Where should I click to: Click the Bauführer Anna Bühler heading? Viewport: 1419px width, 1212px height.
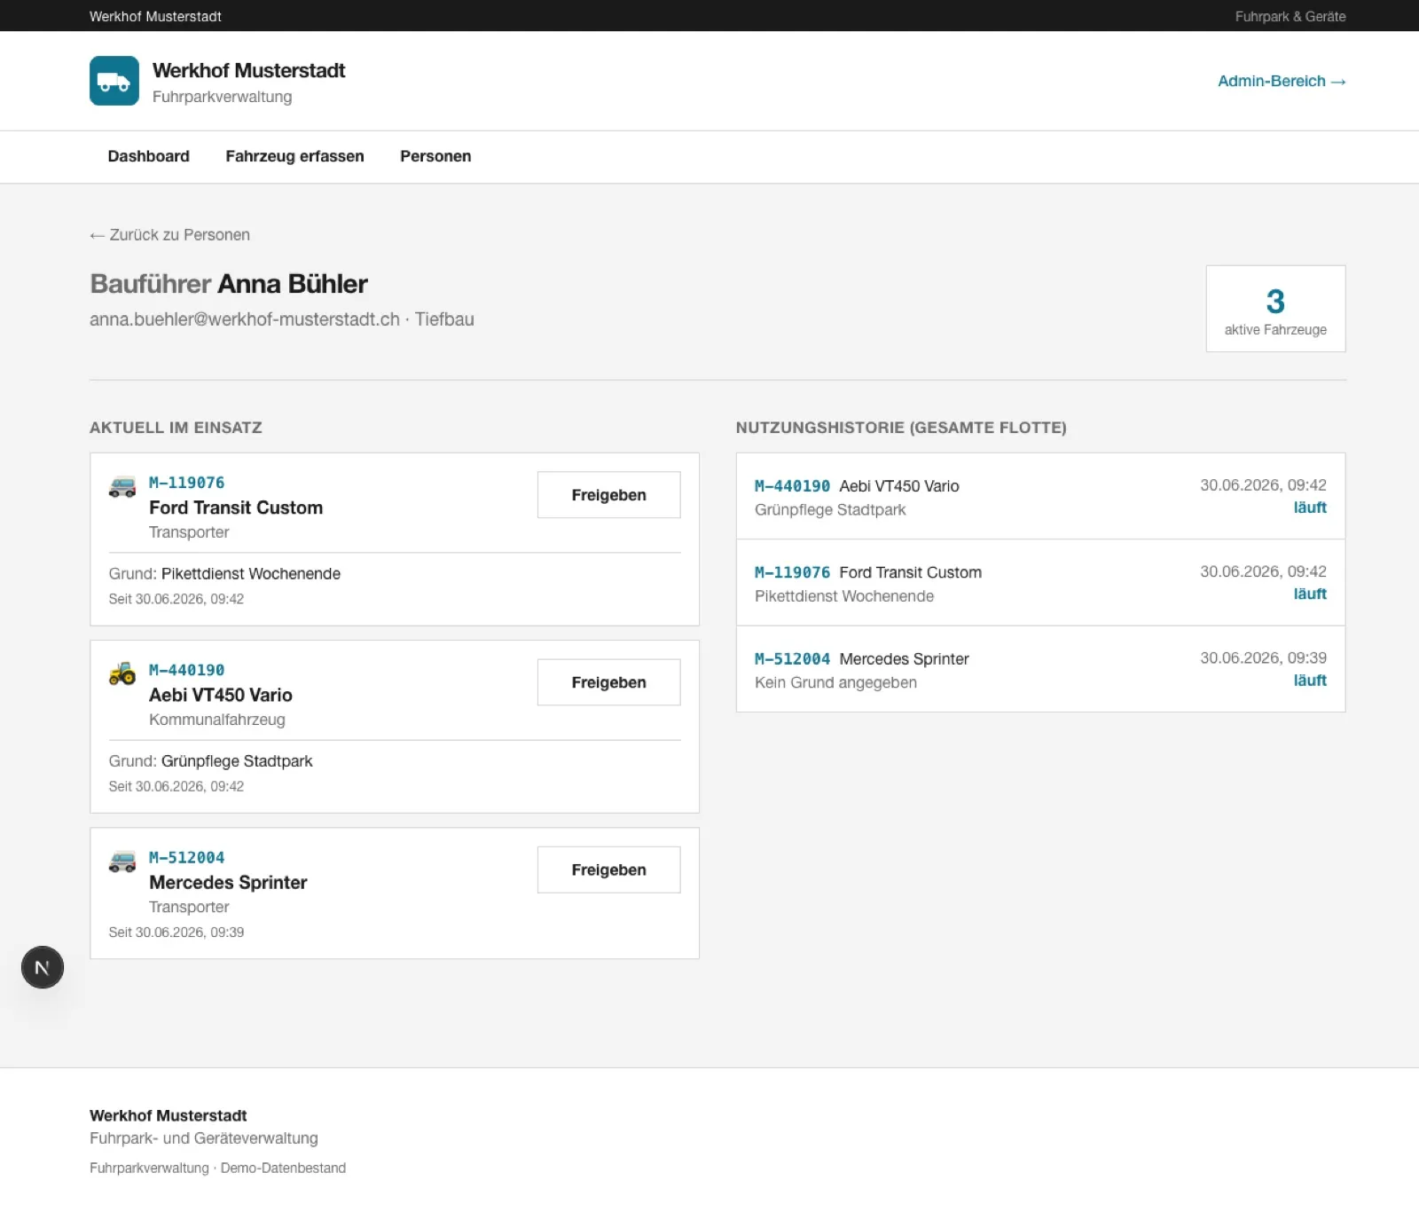(228, 284)
